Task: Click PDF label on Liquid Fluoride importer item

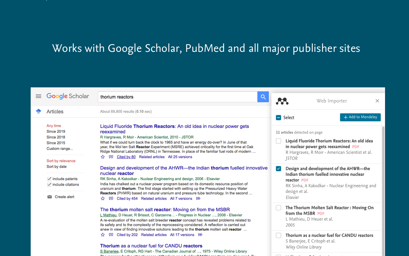Action: point(356,147)
